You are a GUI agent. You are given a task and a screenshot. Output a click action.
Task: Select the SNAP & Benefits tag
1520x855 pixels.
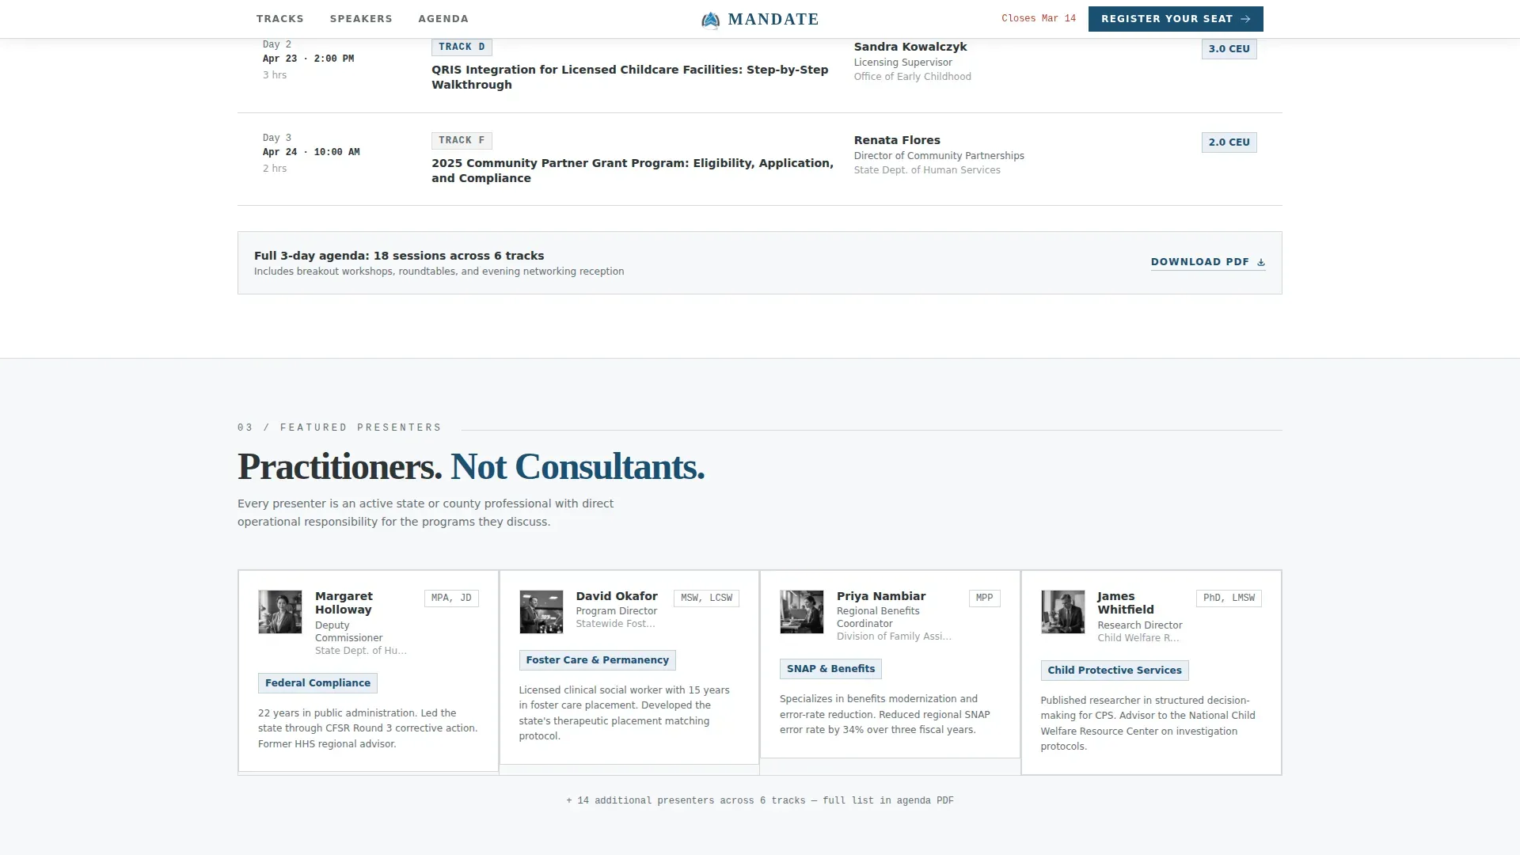(830, 669)
